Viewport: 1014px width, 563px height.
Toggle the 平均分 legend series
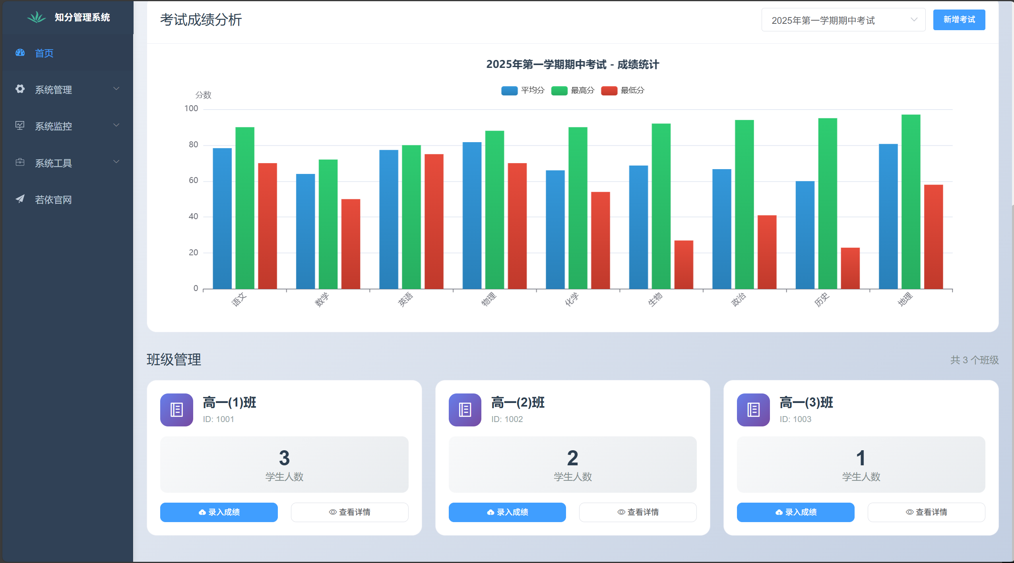523,91
